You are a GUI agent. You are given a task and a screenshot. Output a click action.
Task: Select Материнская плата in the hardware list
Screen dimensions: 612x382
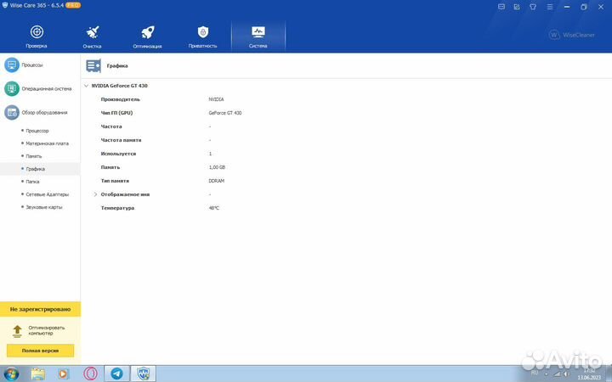click(47, 143)
